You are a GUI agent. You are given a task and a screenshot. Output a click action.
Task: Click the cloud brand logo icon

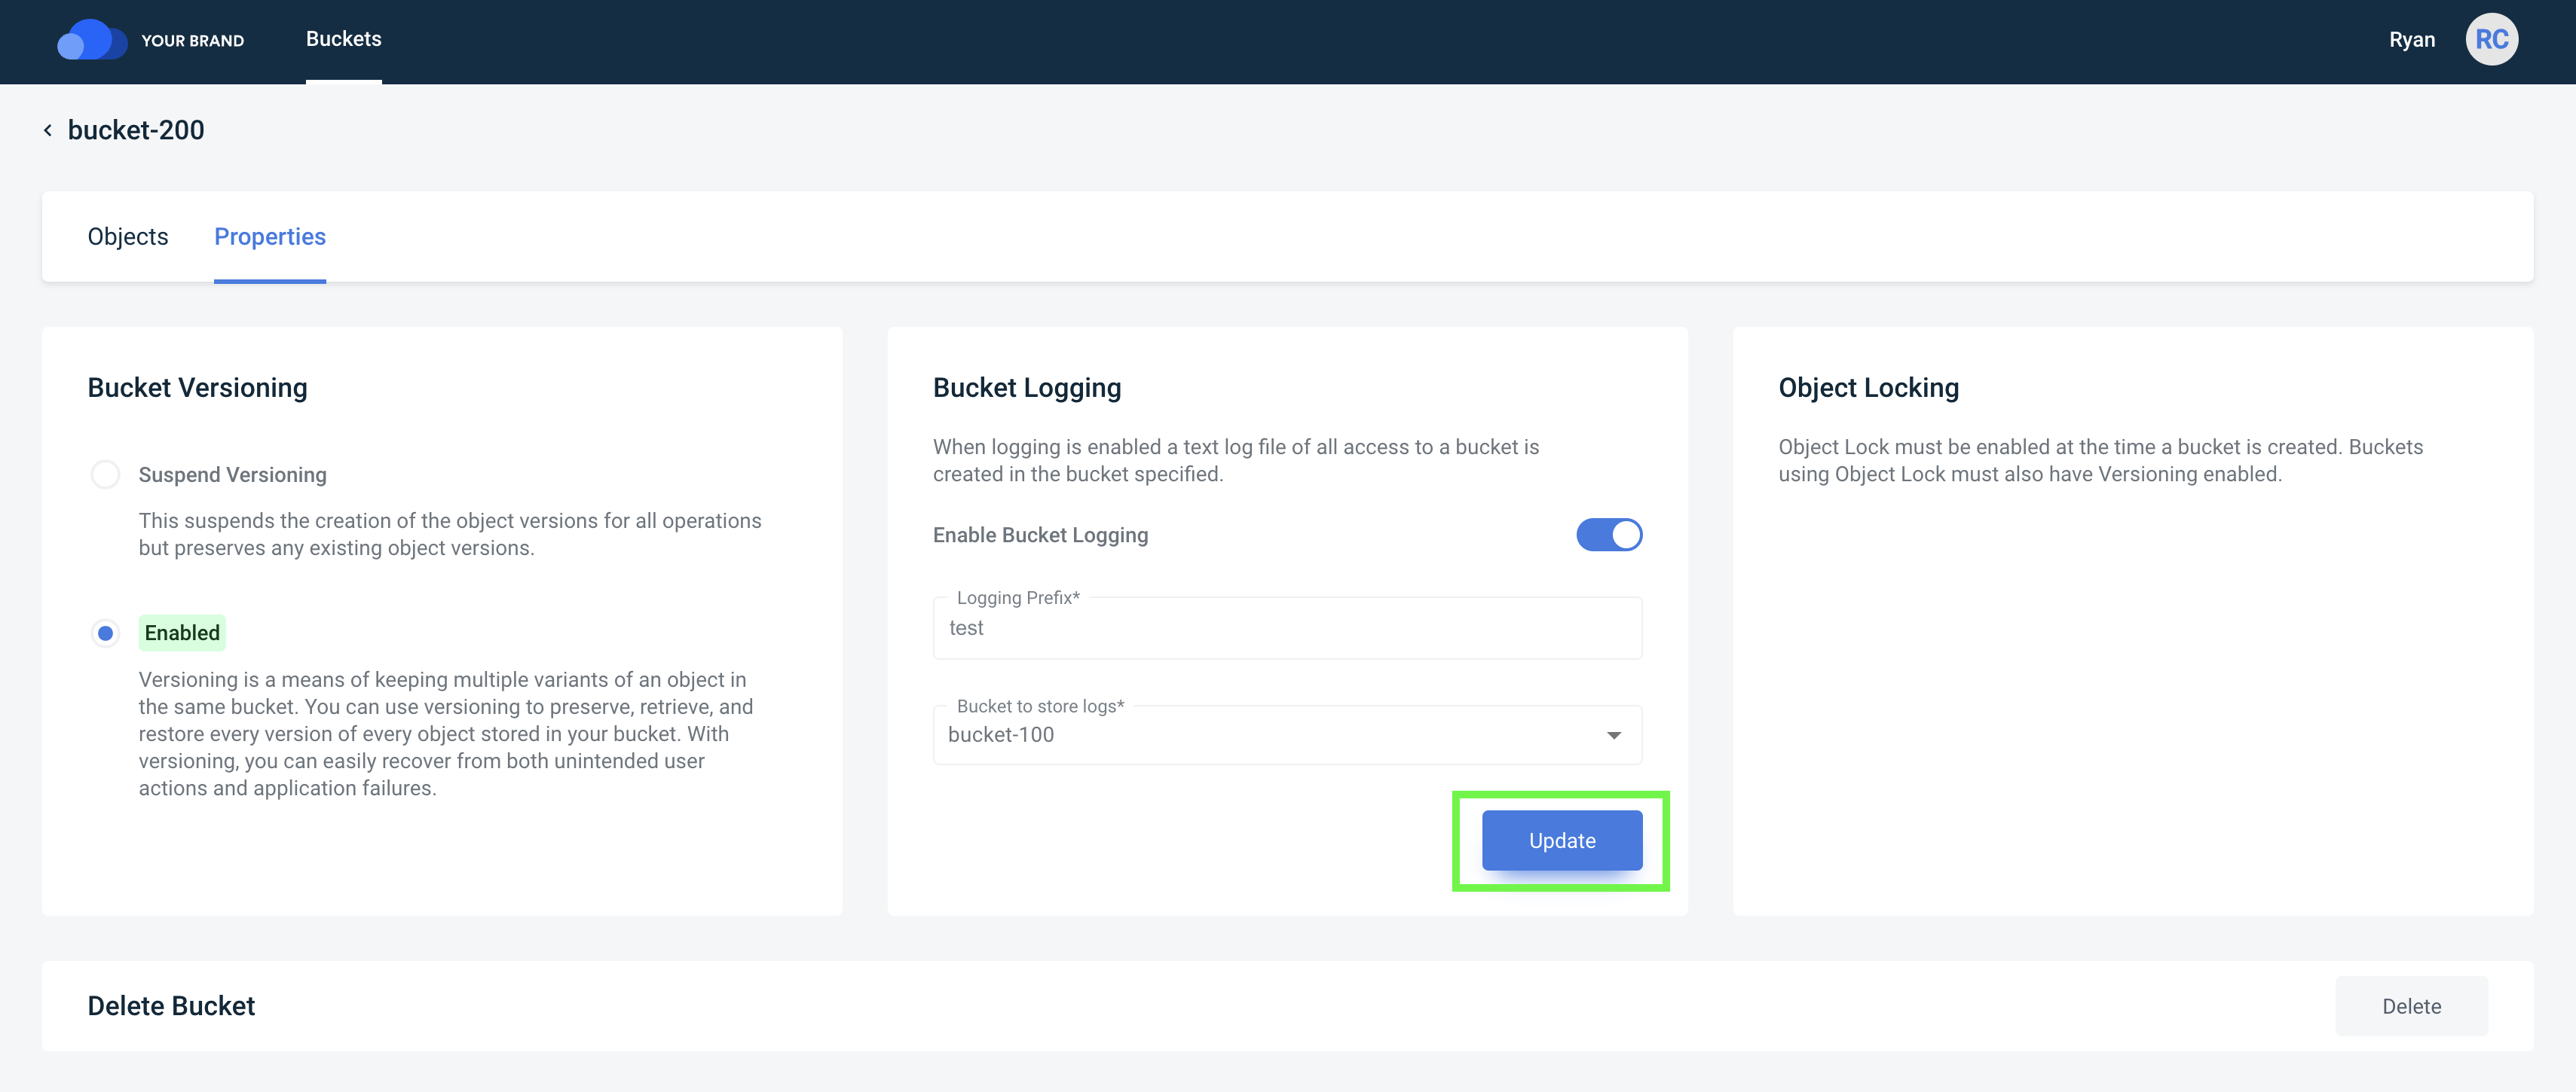click(x=92, y=40)
